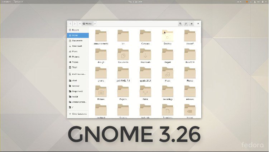Select Home in the sidebar
This screenshot has height=152, width=269.
(x=78, y=35)
